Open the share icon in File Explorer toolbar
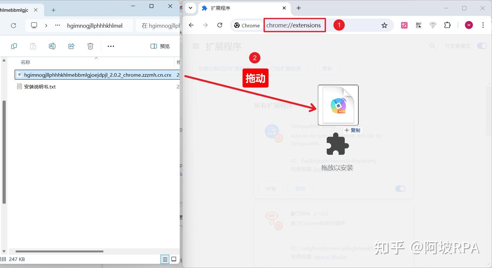This screenshot has width=492, height=268. [71, 46]
